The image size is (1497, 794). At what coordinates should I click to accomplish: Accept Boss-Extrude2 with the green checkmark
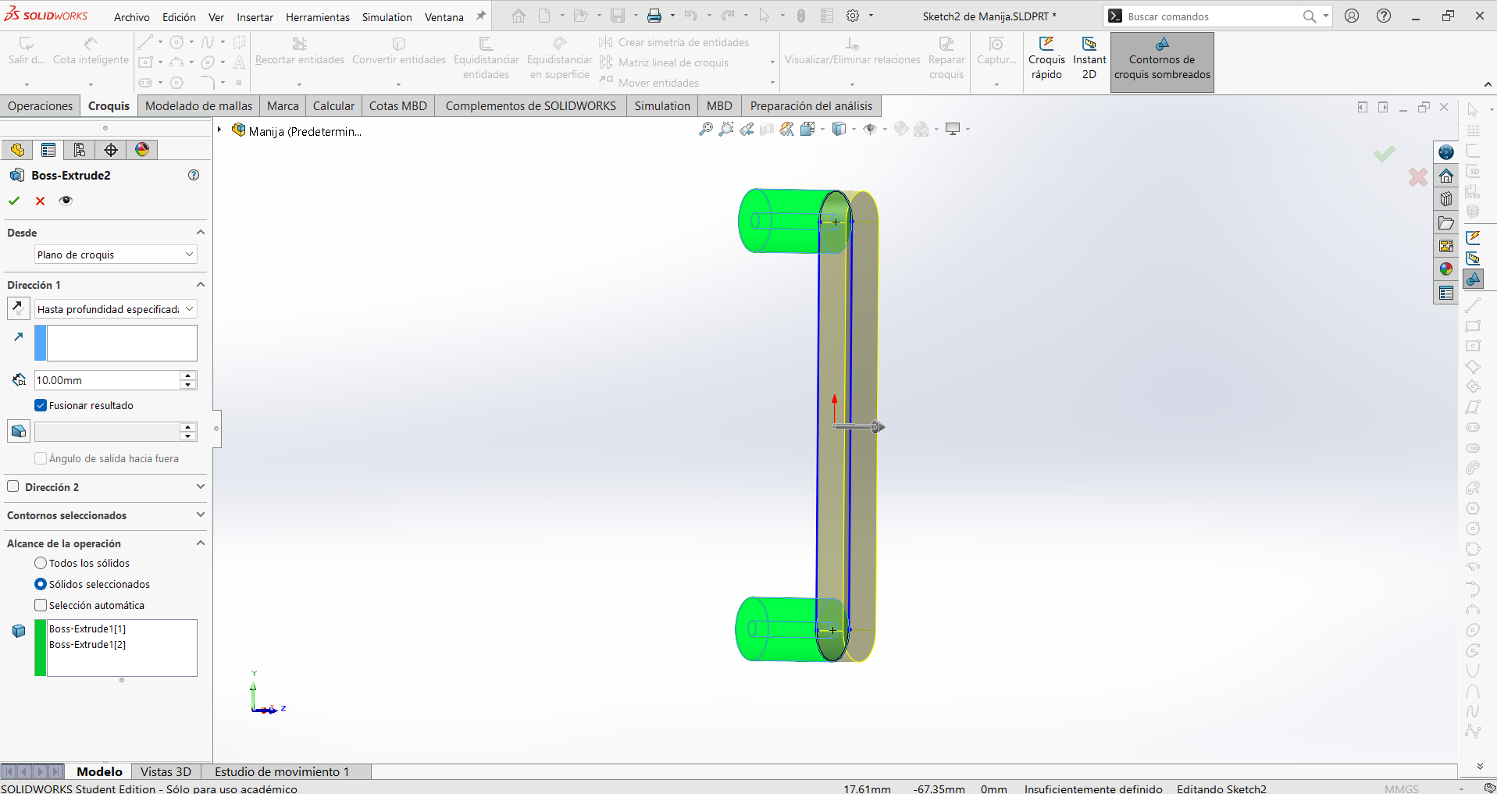coord(14,201)
